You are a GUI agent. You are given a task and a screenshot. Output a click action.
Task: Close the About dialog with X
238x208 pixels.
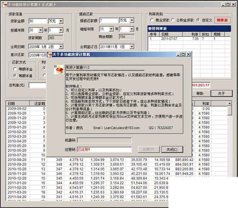(x=189, y=54)
